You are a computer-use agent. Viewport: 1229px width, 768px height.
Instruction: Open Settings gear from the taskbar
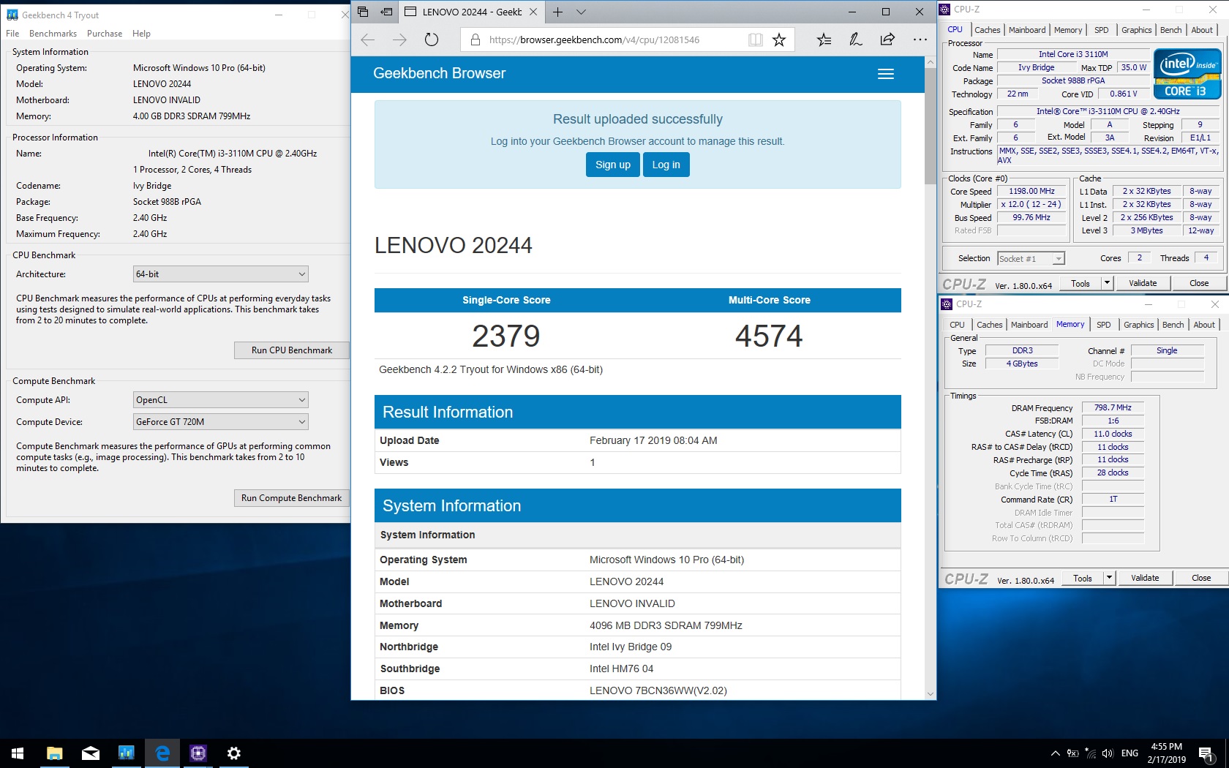click(234, 753)
